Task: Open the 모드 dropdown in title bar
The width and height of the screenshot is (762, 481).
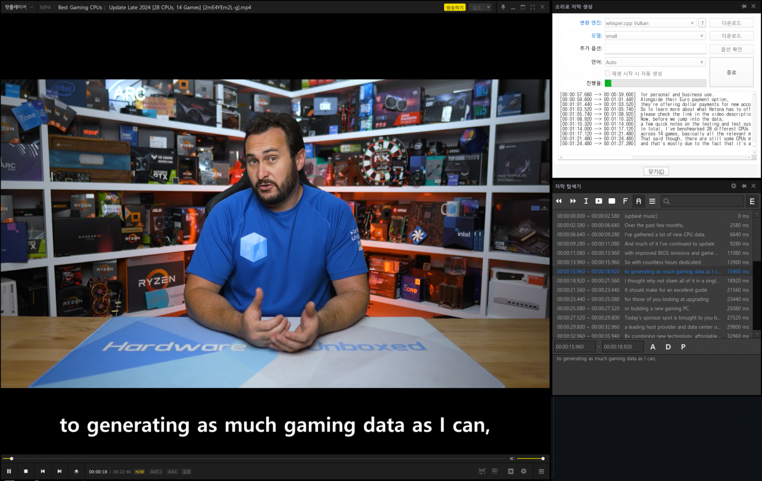Action: pyautogui.click(x=480, y=7)
